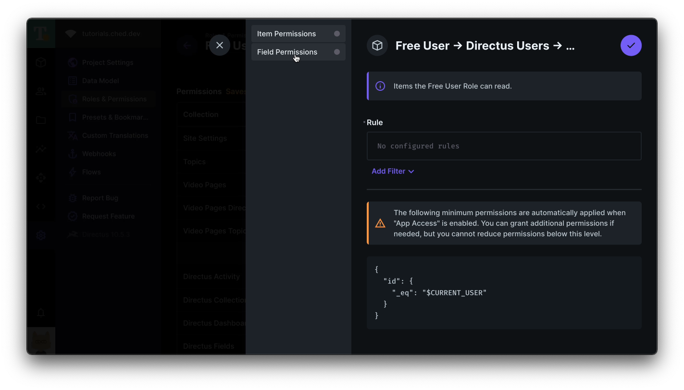Open the User Directory module icon
The width and height of the screenshot is (684, 390).
click(41, 91)
